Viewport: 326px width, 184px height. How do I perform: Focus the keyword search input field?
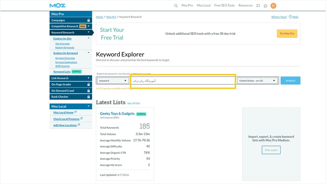(183, 81)
